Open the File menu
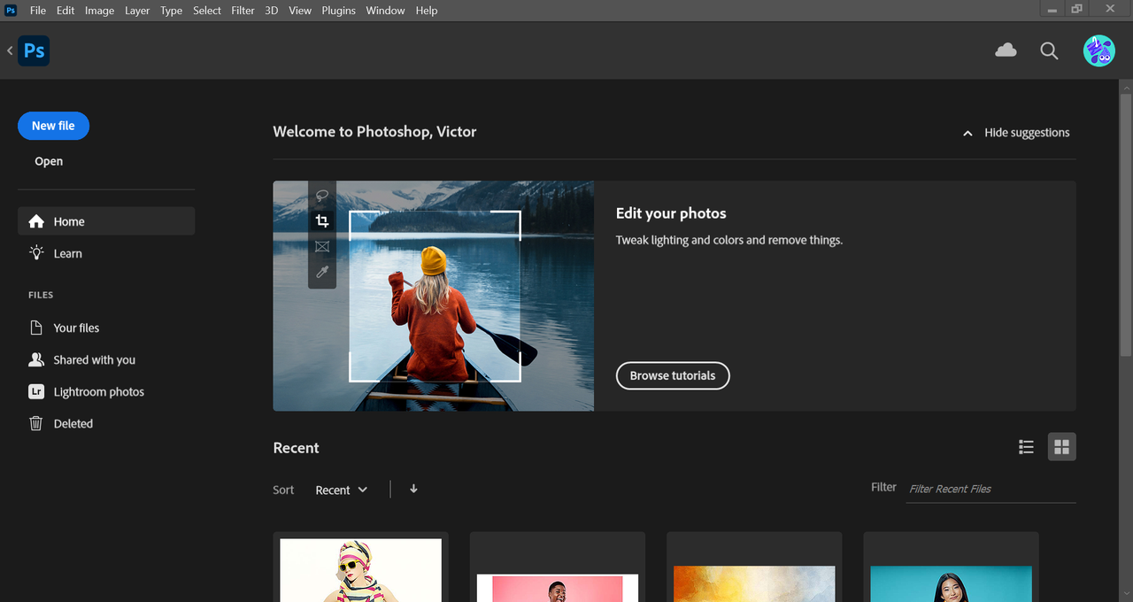This screenshot has width=1133, height=602. [x=38, y=11]
